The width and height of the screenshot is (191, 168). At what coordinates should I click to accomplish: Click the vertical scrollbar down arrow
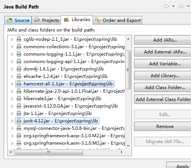pyautogui.click(x=128, y=146)
